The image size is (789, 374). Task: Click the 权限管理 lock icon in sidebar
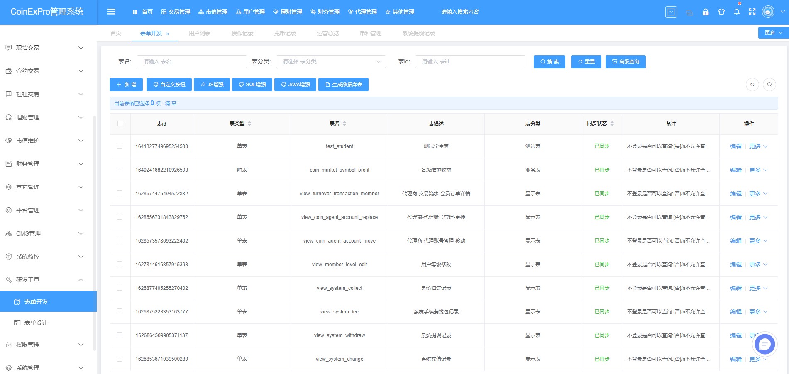tap(9, 345)
